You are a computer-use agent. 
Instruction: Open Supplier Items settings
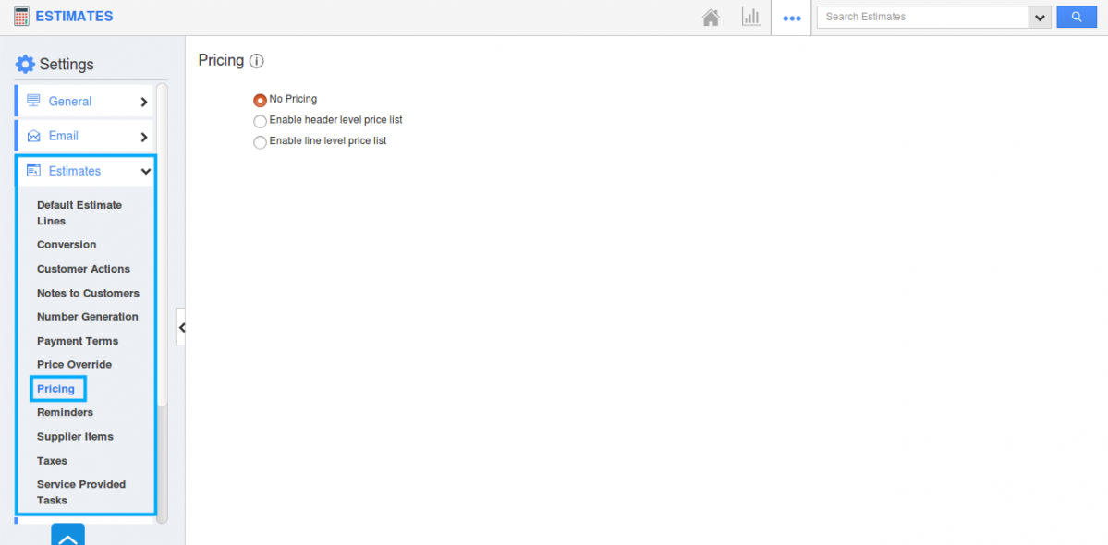pos(75,436)
